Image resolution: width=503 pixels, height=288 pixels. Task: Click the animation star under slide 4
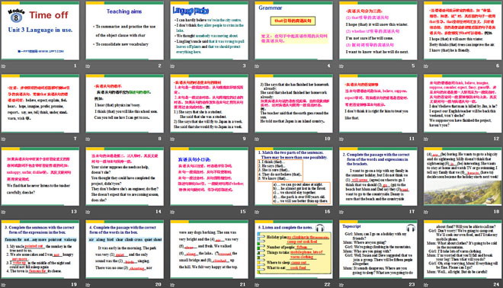(x=257, y=66)
